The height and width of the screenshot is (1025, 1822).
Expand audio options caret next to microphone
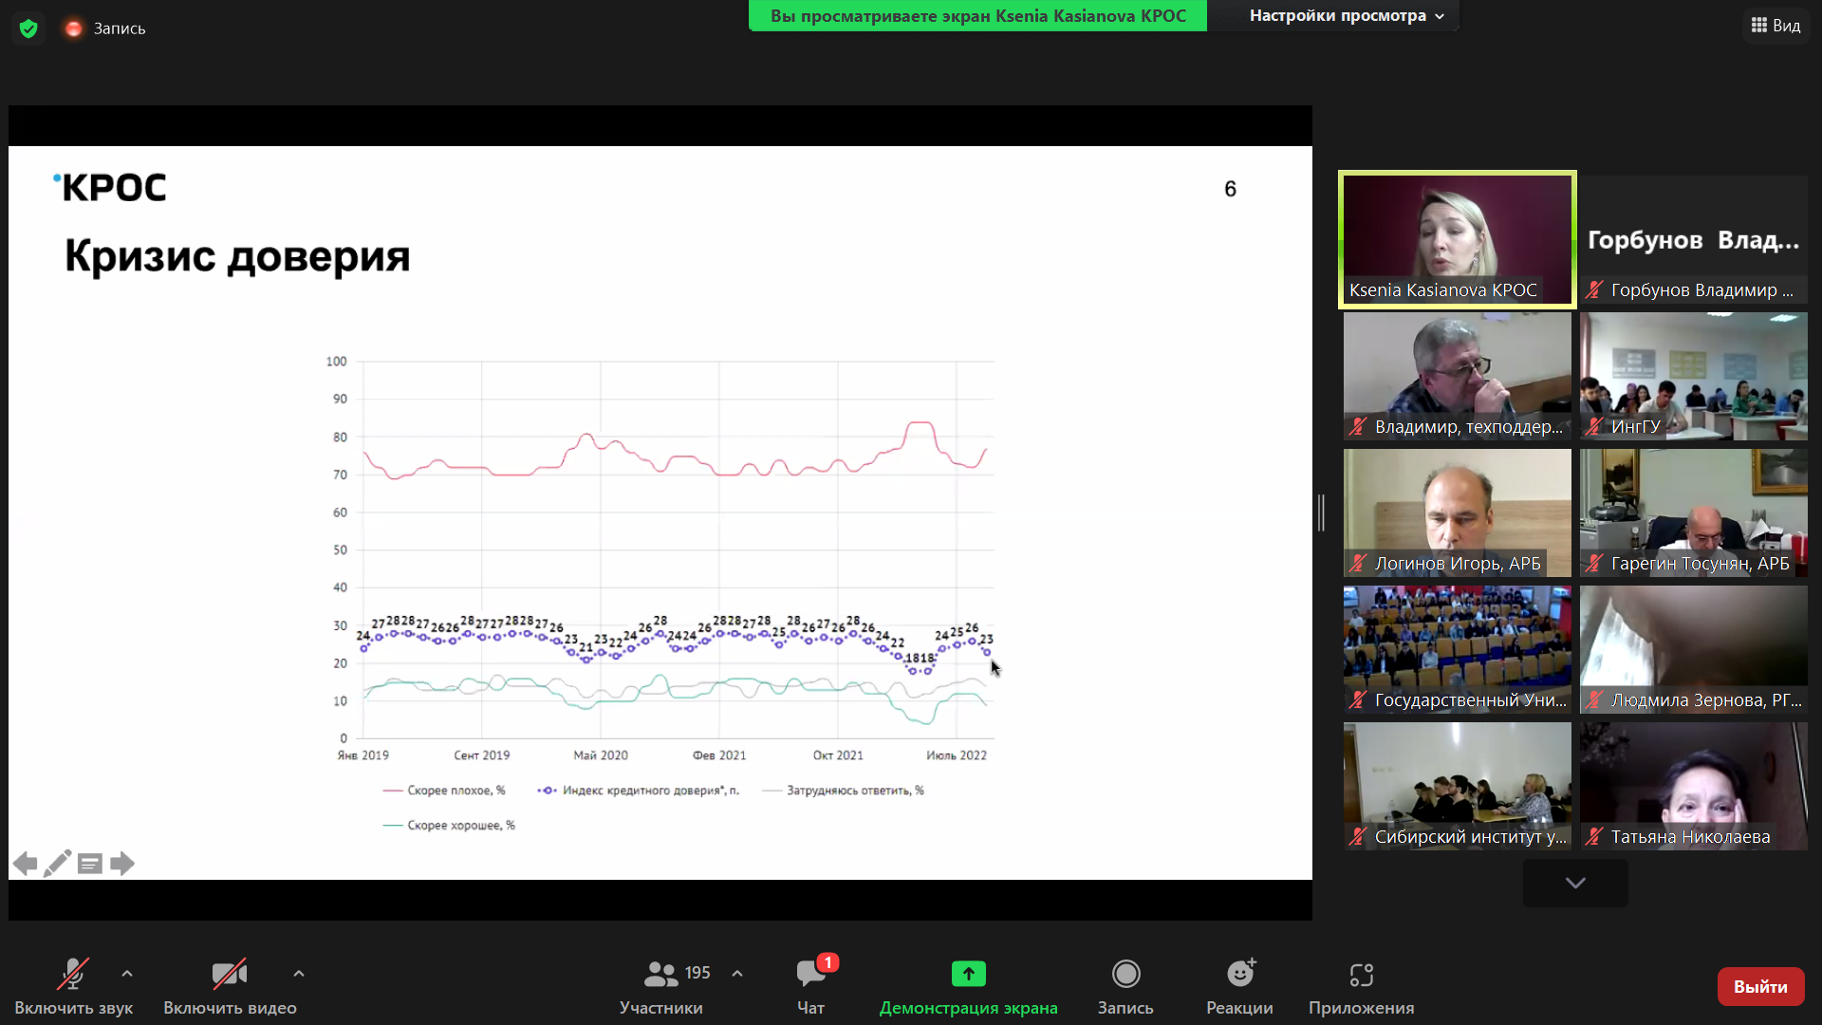127,974
